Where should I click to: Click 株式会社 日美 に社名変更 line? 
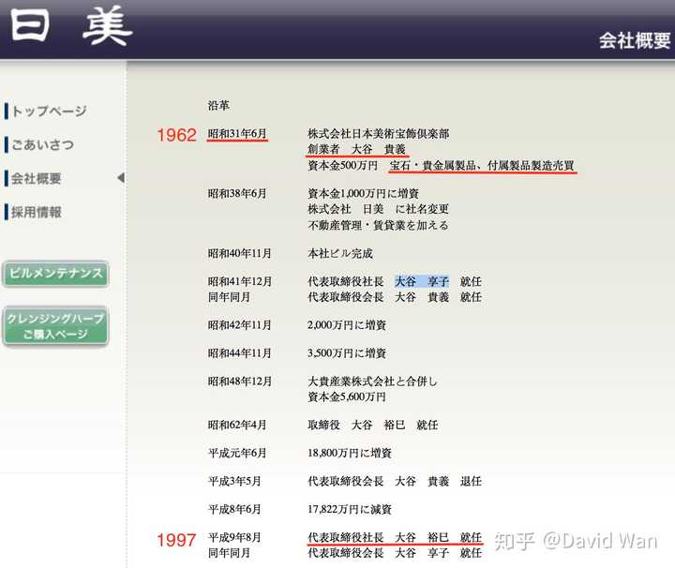click(x=379, y=209)
